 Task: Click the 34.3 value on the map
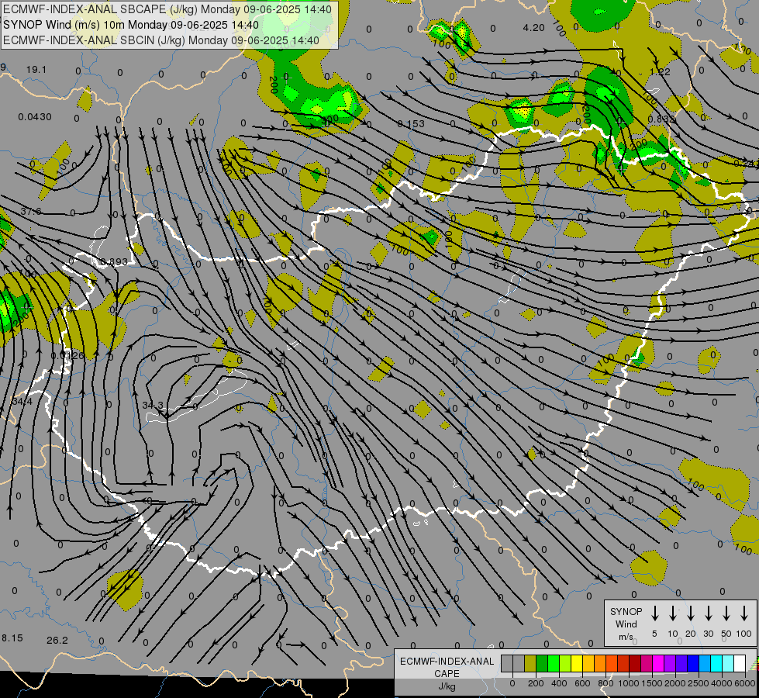(x=153, y=405)
